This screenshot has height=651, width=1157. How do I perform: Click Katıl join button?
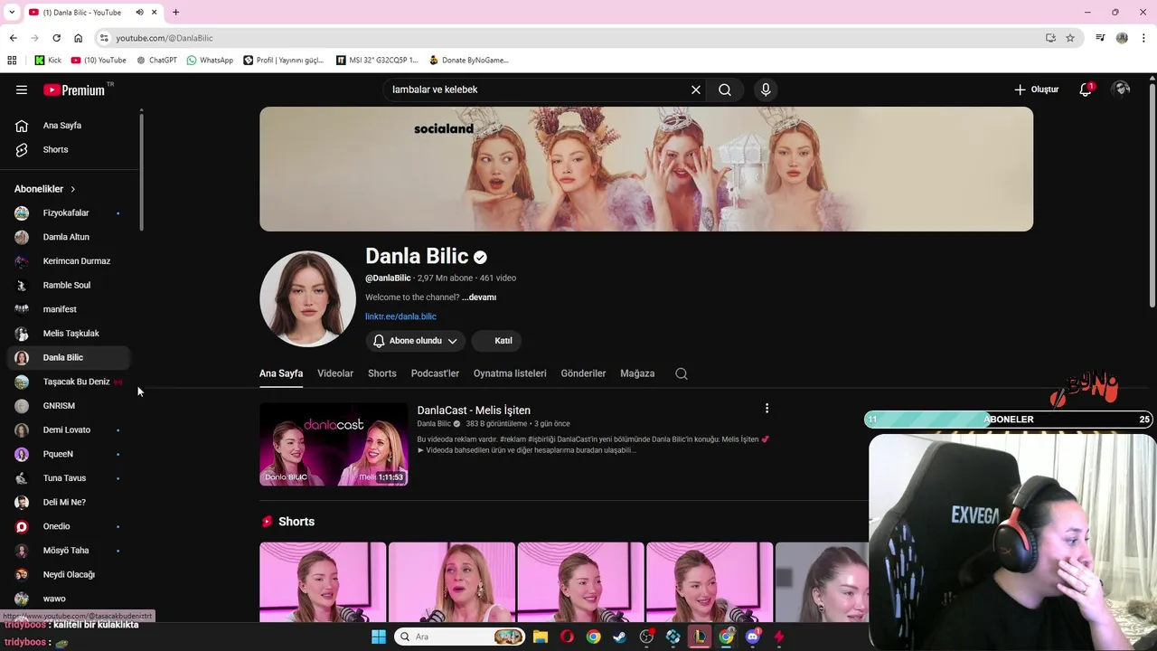[x=497, y=341]
